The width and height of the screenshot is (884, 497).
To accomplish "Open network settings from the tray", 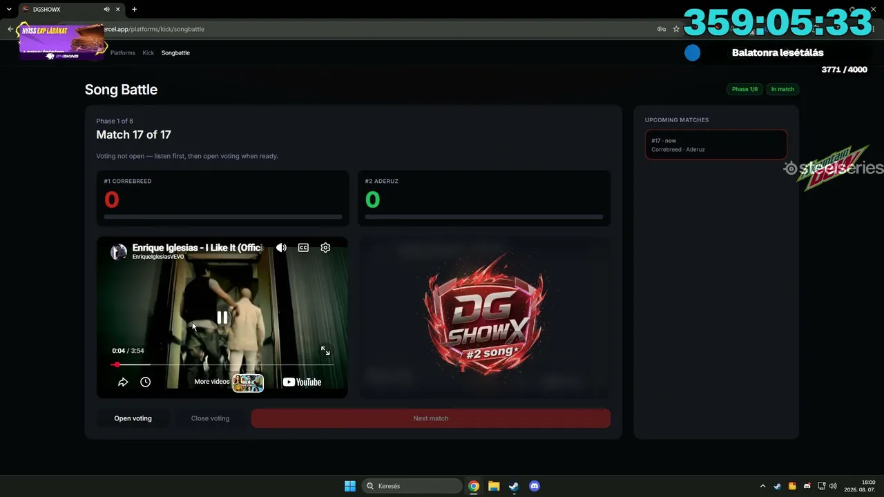I will point(822,486).
